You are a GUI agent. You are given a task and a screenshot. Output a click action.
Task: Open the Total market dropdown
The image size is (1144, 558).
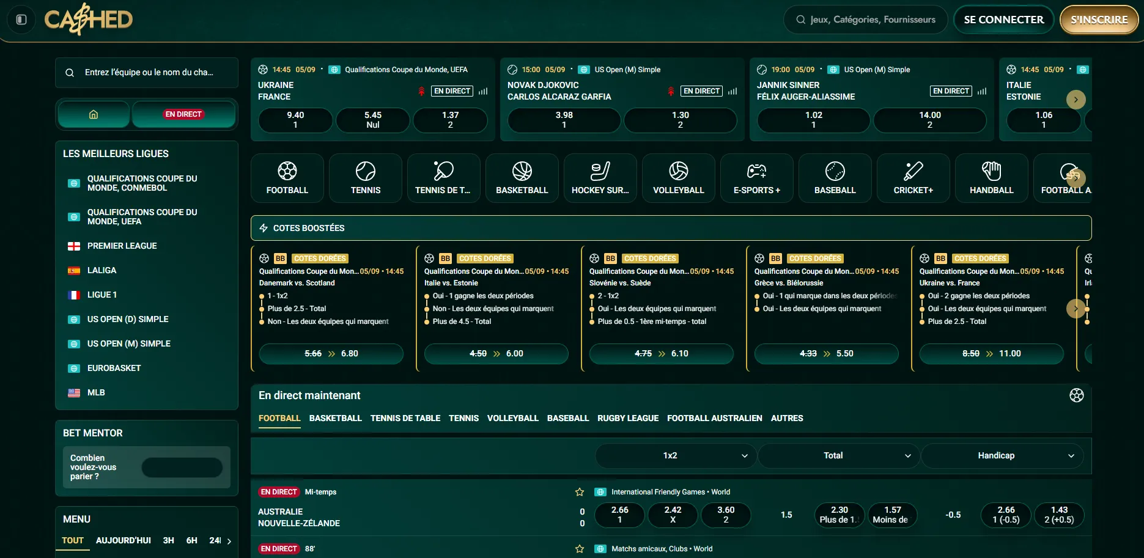(838, 456)
